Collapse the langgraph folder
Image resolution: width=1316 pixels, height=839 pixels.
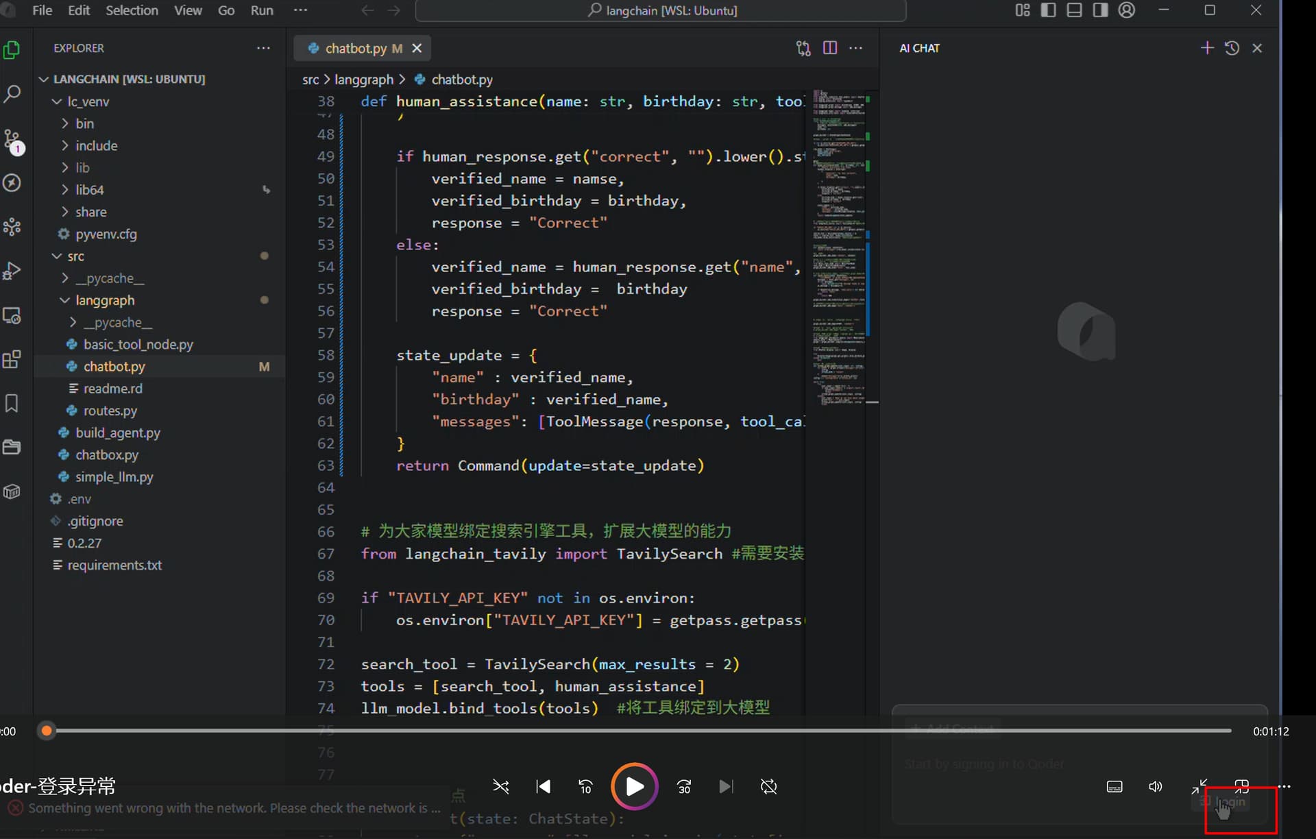point(65,300)
